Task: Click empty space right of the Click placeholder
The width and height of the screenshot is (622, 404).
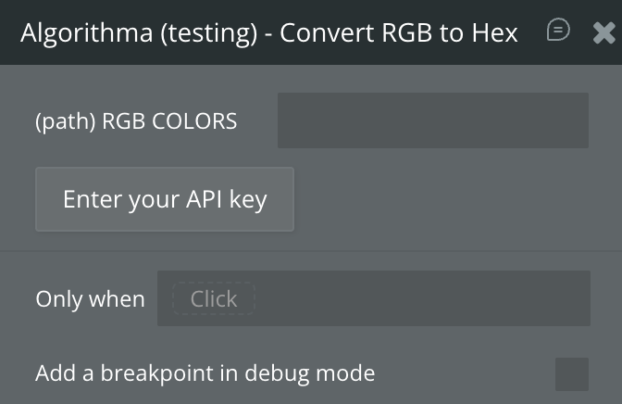Action: 421,298
